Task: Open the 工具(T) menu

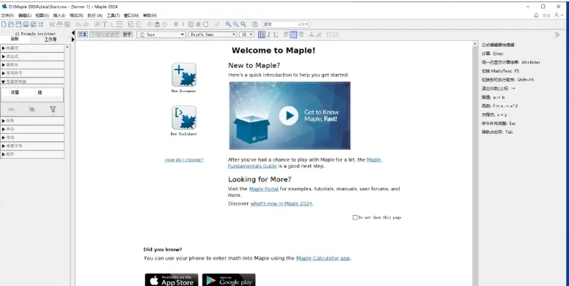Action: tap(113, 15)
